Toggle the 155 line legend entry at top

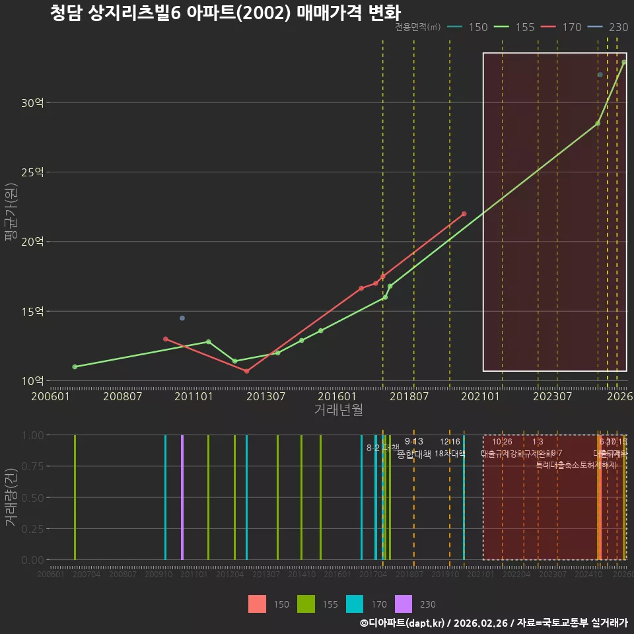coord(514,27)
